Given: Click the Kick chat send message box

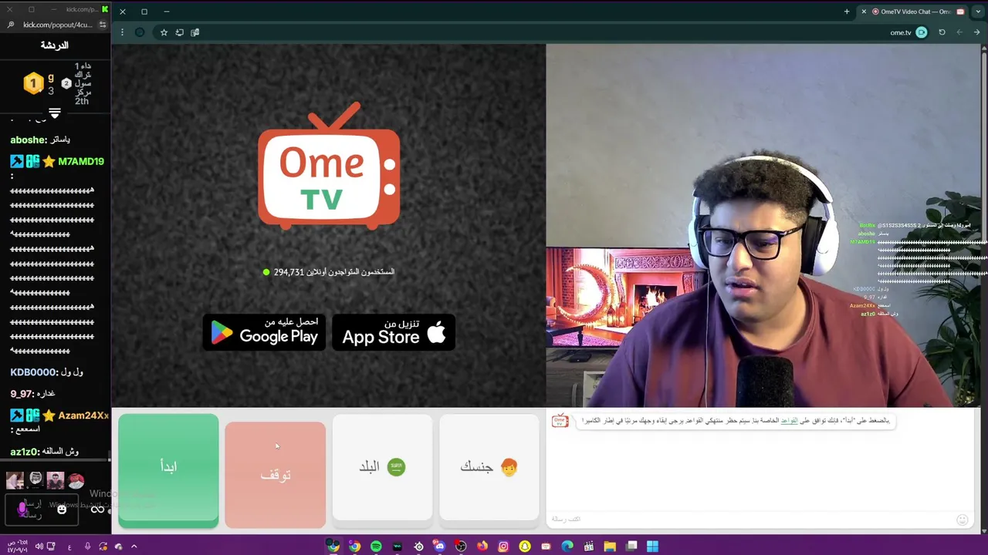Looking at the screenshot, I should pos(41,509).
